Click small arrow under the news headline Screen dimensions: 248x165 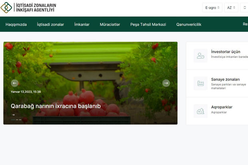pos(13,115)
